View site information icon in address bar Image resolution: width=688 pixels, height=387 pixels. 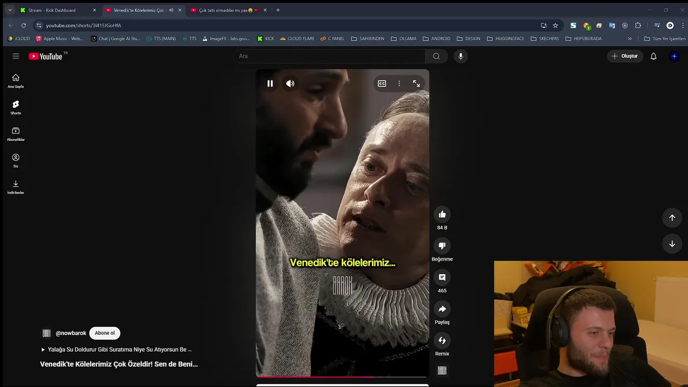39,25
